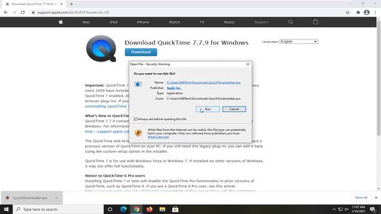Open the shopping bag icon
381x214 pixels.
(316, 22)
